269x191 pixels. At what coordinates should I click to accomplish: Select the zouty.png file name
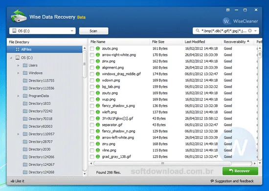[110, 93]
